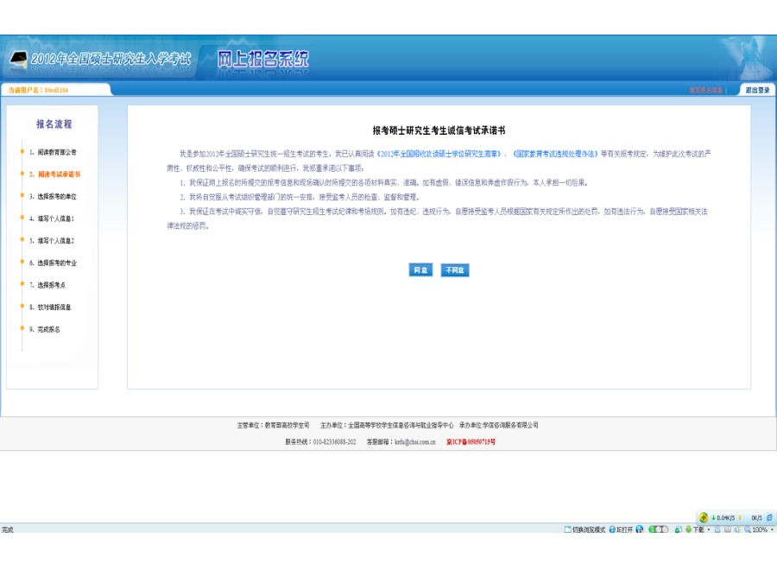Viewport: 777px width, 583px height.
Task: Click the IE打开 label in status bar
Action: 624,529
